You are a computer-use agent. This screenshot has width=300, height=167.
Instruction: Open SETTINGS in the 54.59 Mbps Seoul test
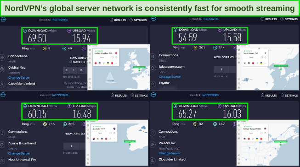click(289, 19)
